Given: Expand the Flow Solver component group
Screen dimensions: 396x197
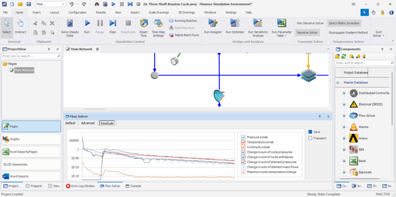Looking at the screenshot, I should point(344,116).
